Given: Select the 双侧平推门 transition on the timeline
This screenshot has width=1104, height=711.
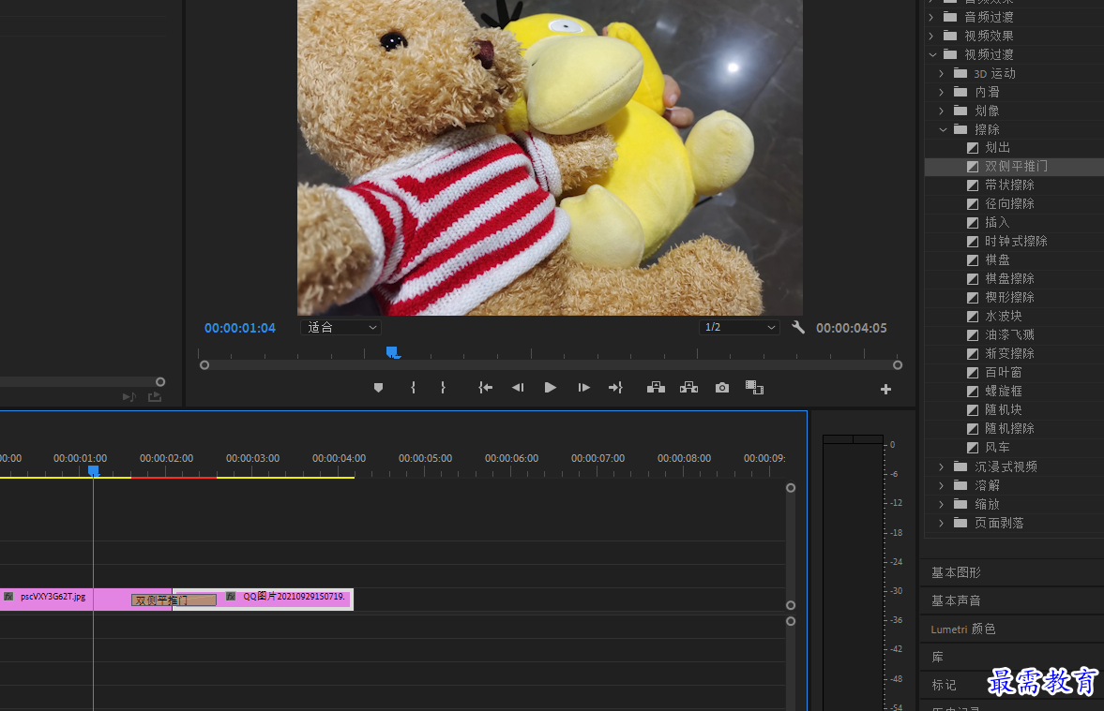Looking at the screenshot, I should [x=174, y=600].
